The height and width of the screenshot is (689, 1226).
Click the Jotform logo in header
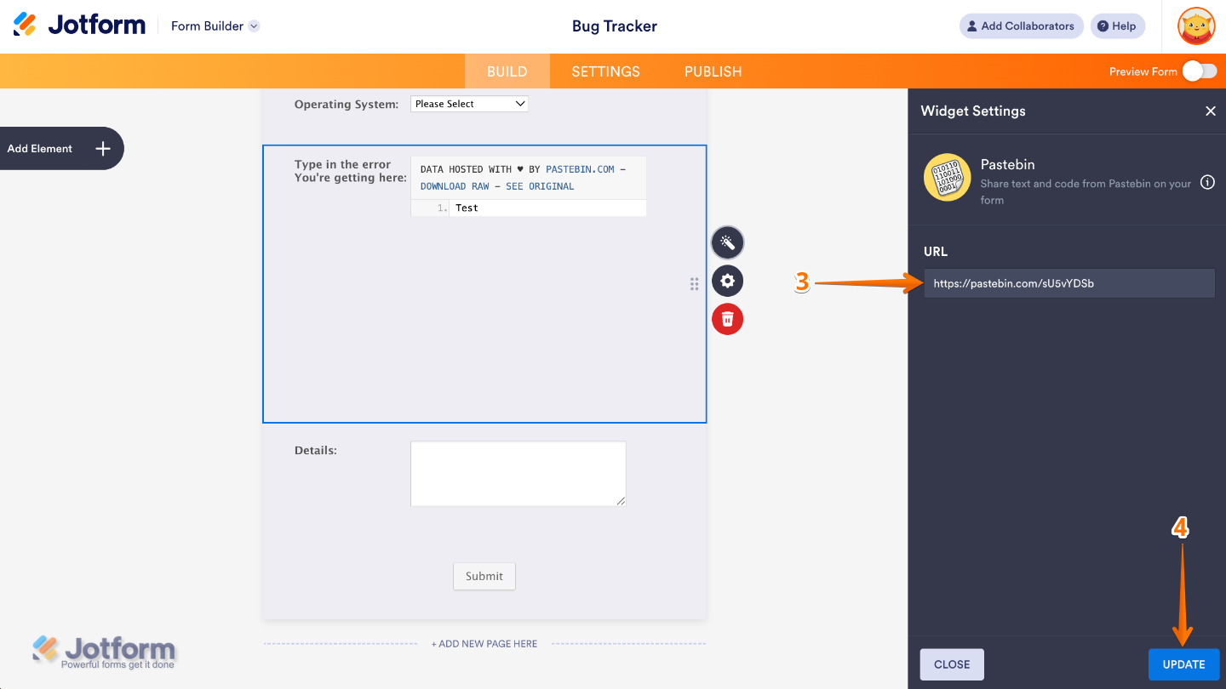pyautogui.click(x=79, y=26)
